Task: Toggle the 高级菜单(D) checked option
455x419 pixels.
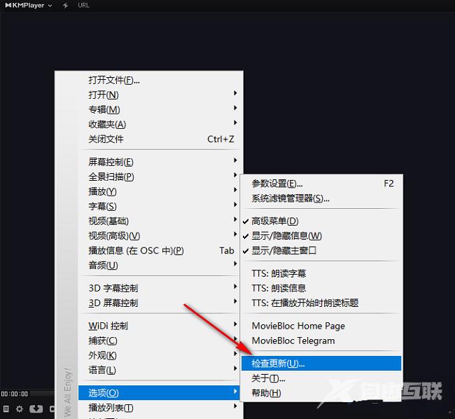Action: 321,221
